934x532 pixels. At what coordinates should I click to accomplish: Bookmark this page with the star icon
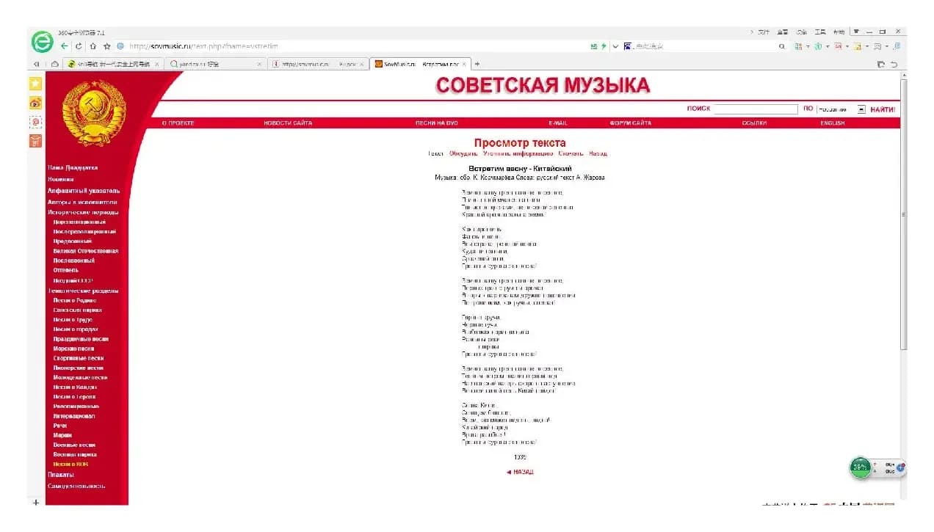108,46
